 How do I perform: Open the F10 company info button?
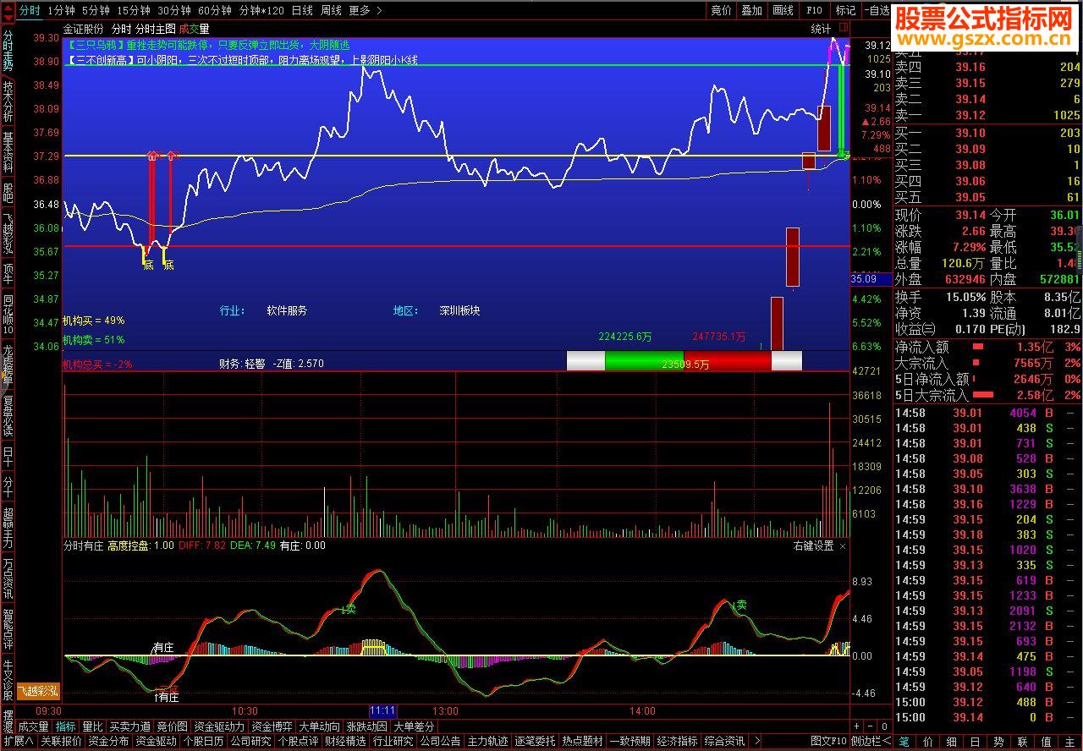pyautogui.click(x=814, y=10)
